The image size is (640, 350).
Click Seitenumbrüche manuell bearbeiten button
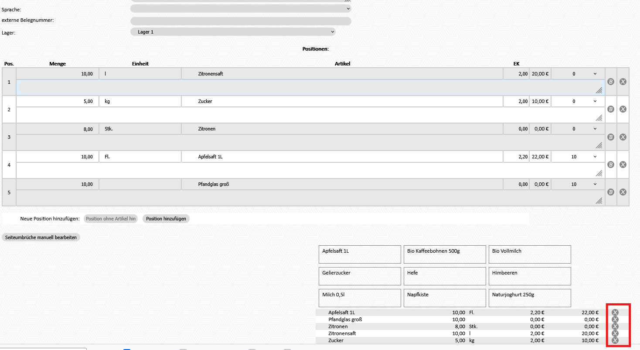(41, 238)
